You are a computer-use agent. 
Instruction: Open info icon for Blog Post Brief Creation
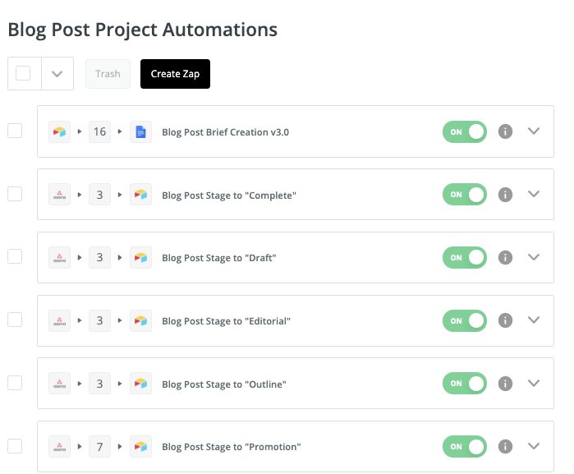coord(506,131)
